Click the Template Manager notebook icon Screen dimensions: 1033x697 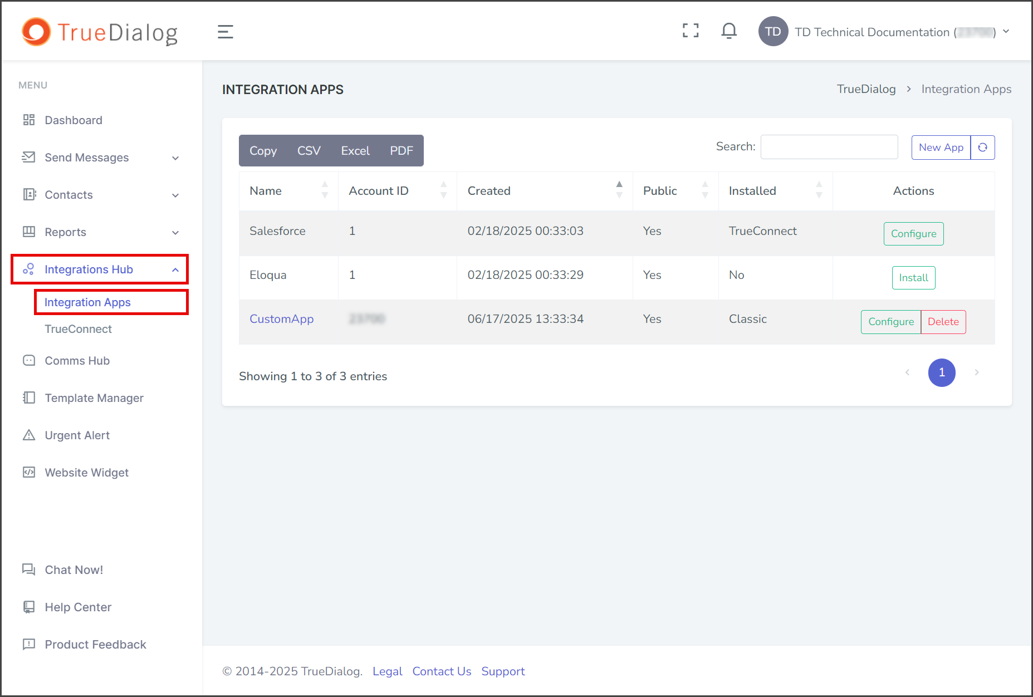[x=29, y=397]
